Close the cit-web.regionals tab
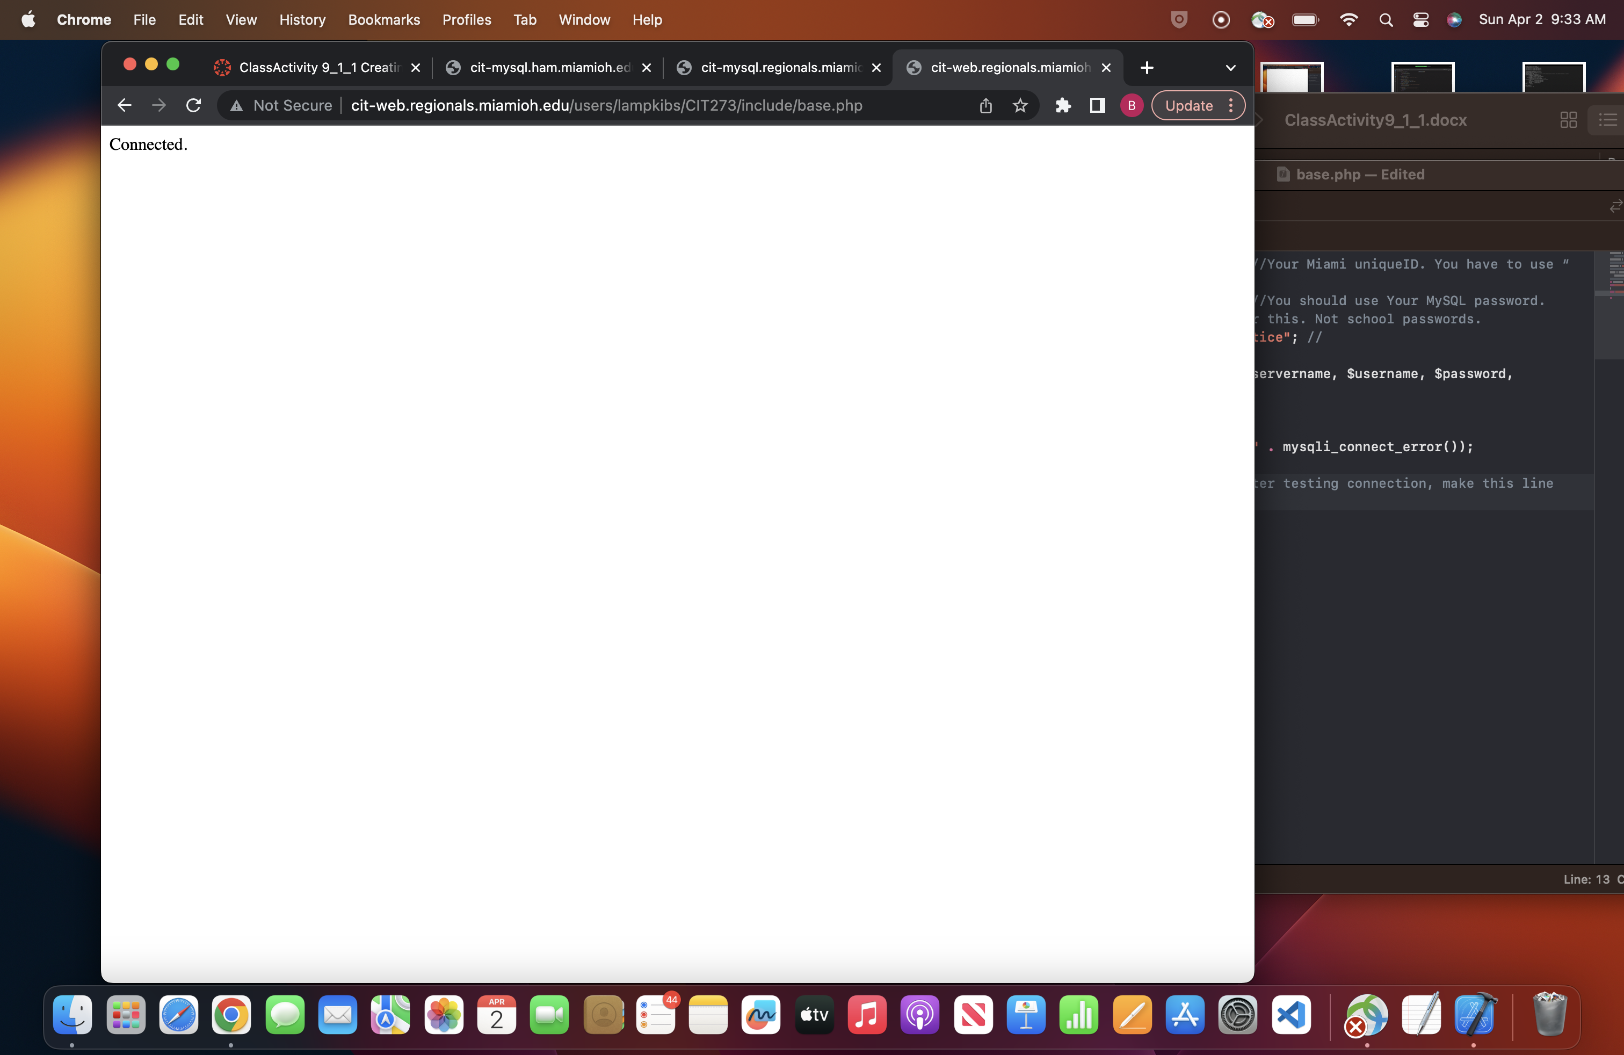This screenshot has height=1055, width=1624. [1106, 68]
